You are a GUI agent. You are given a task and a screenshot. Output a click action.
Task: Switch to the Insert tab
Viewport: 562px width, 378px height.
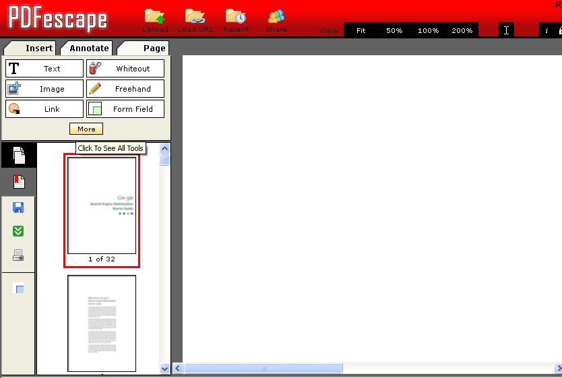(x=30, y=48)
